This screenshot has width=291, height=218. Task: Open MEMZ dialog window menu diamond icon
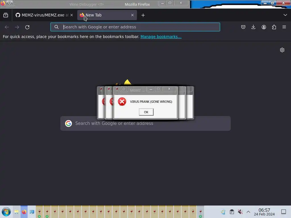point(124,89)
